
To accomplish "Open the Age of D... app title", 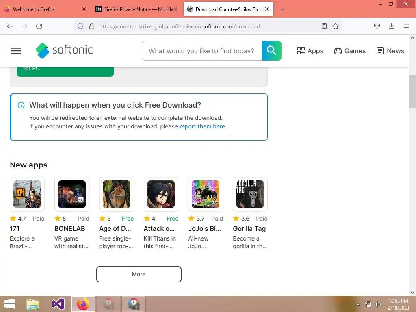I will point(115,228).
